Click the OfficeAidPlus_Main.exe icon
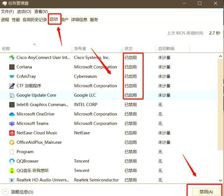The height and width of the screenshot is (196, 224). pos(12,142)
